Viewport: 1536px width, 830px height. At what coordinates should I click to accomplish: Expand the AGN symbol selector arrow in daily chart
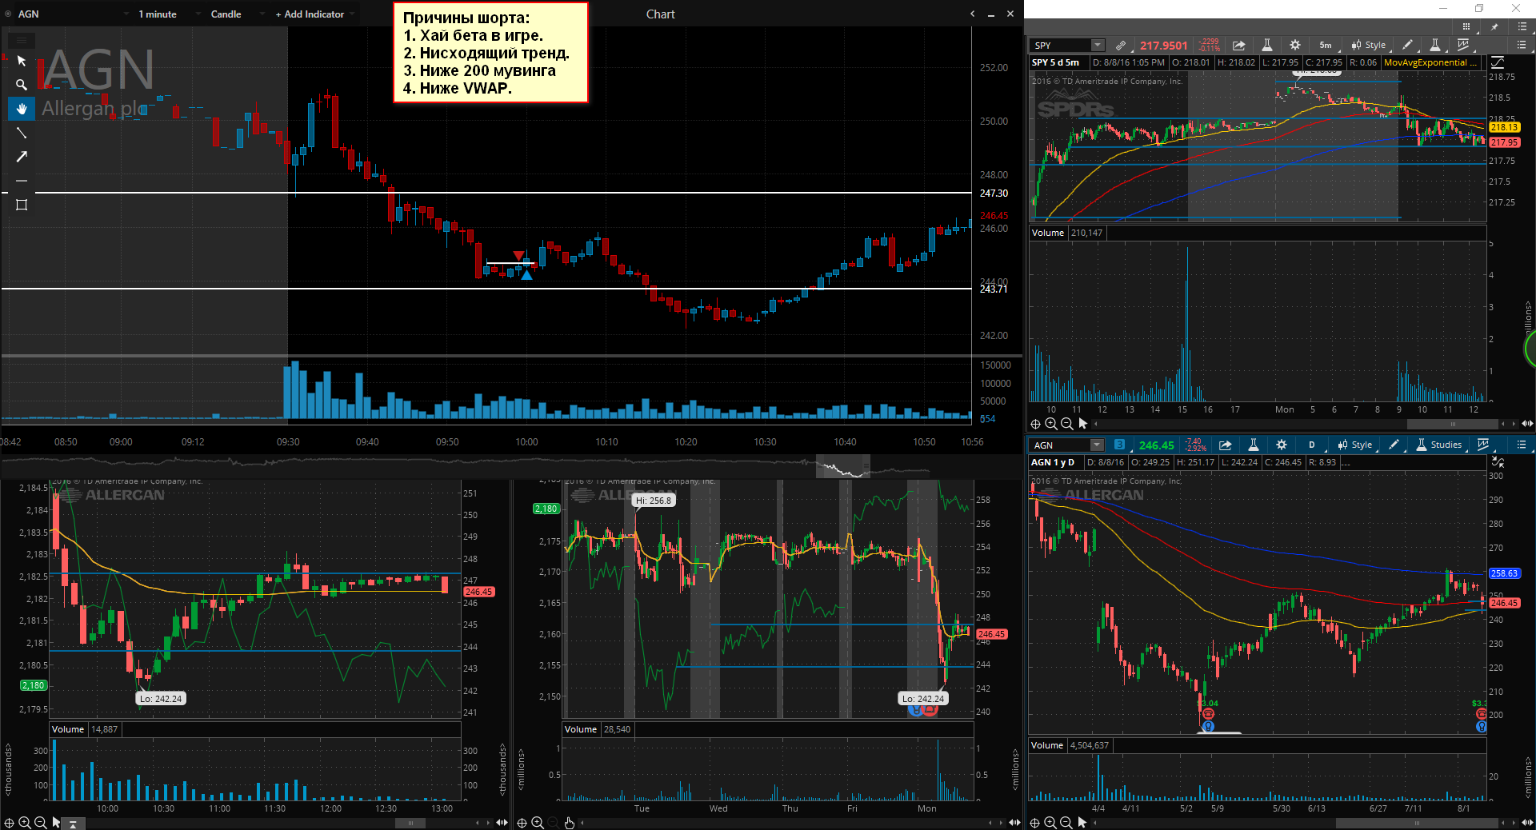click(x=1098, y=445)
